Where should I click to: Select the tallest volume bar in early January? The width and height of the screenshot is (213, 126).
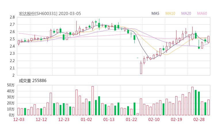click(93, 101)
